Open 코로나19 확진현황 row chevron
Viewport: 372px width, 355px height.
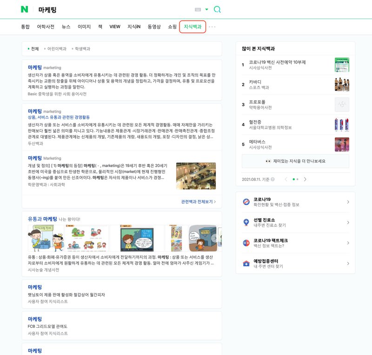348,202
